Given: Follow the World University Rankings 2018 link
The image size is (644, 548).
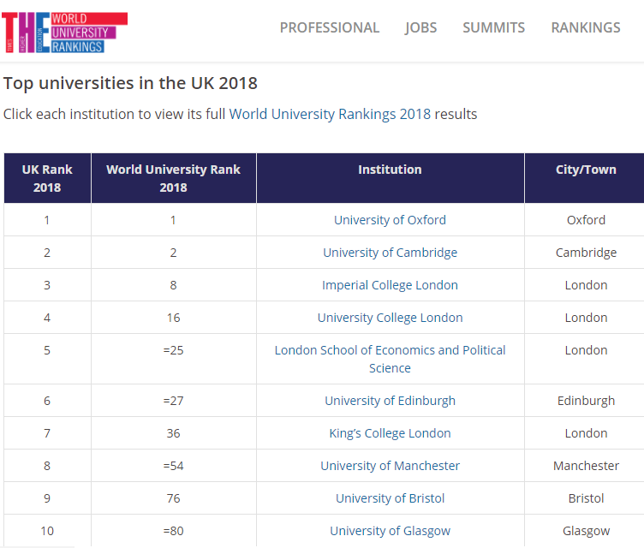Looking at the screenshot, I should (x=330, y=114).
